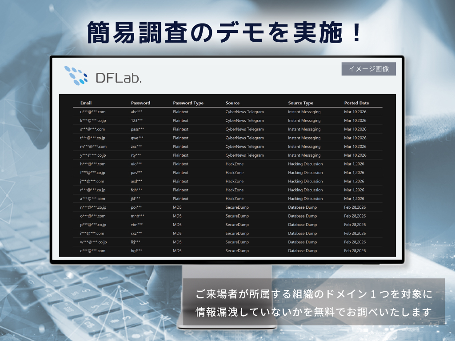Click password rty***

coord(136,155)
